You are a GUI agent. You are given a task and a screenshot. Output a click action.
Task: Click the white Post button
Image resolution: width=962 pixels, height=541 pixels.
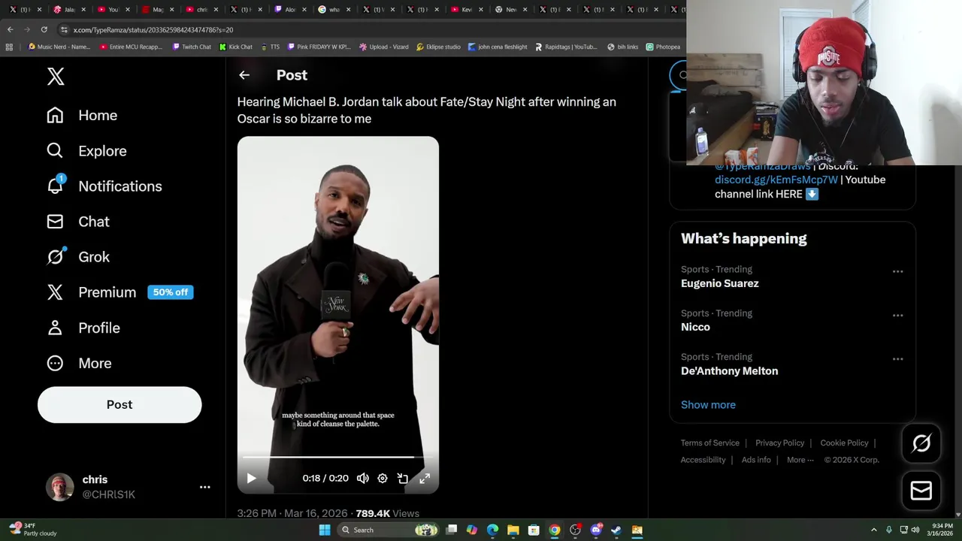pos(119,404)
